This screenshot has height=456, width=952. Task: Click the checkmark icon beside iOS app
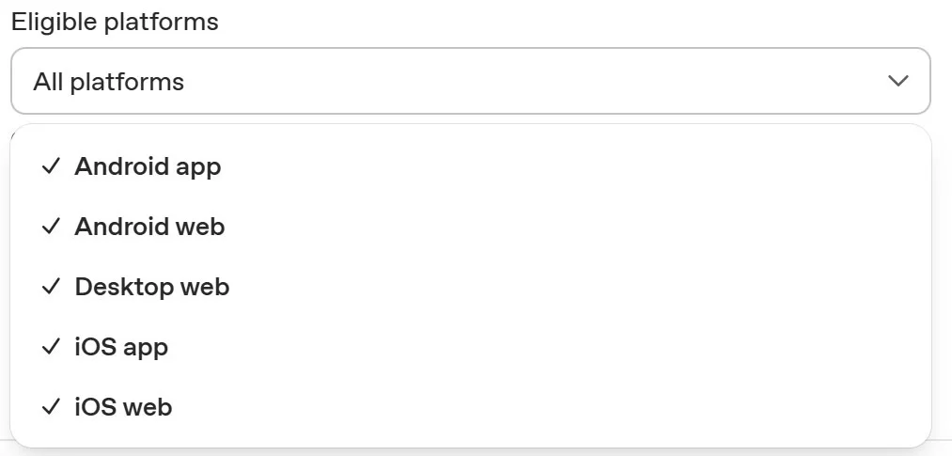(51, 346)
